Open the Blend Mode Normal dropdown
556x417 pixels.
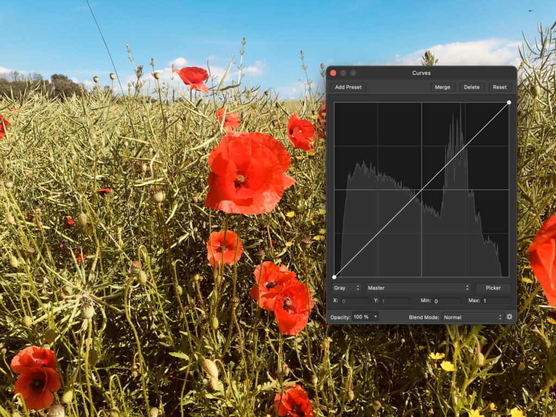[473, 317]
